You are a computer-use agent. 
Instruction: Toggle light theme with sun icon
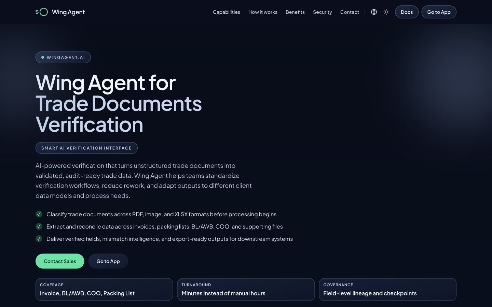tap(386, 12)
